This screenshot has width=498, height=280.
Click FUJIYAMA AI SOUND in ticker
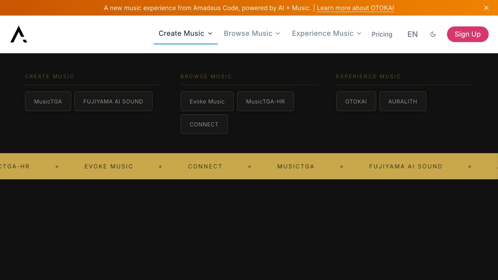point(406,166)
